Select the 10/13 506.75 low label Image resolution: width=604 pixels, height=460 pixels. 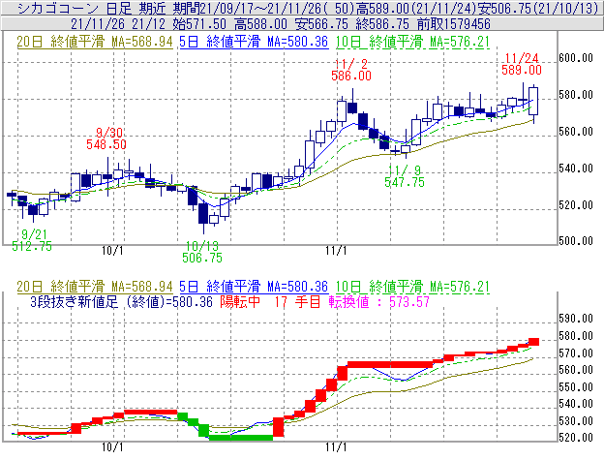202,252
